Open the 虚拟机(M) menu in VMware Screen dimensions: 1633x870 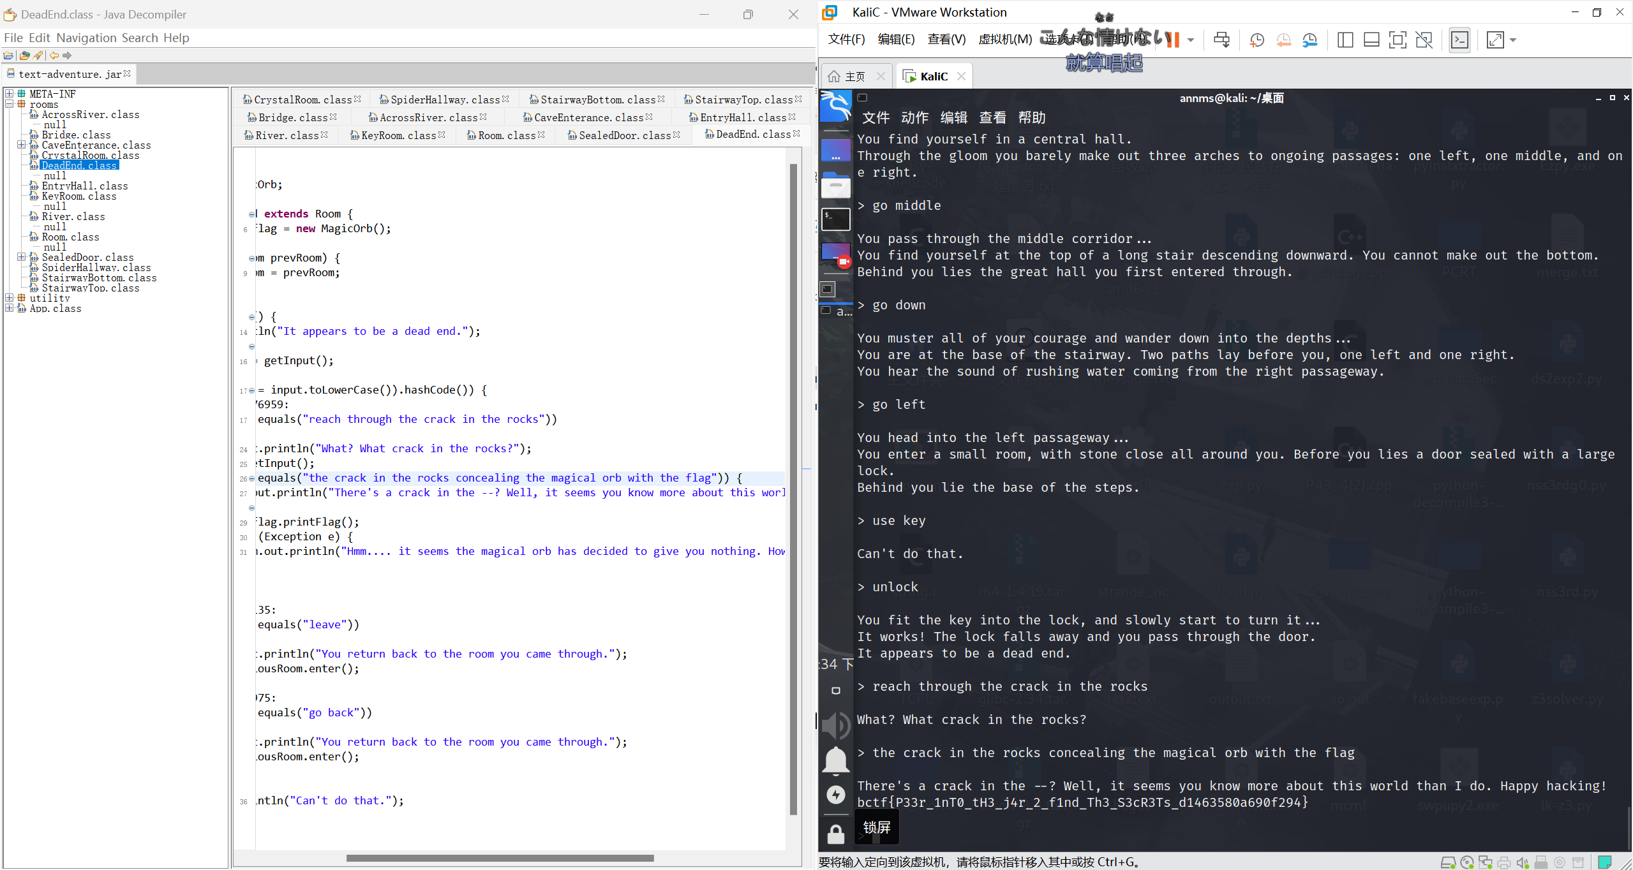tap(1005, 40)
